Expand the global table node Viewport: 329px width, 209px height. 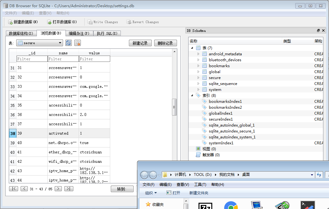click(198, 72)
